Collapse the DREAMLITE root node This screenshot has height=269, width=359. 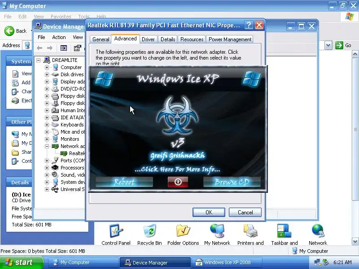click(39, 60)
